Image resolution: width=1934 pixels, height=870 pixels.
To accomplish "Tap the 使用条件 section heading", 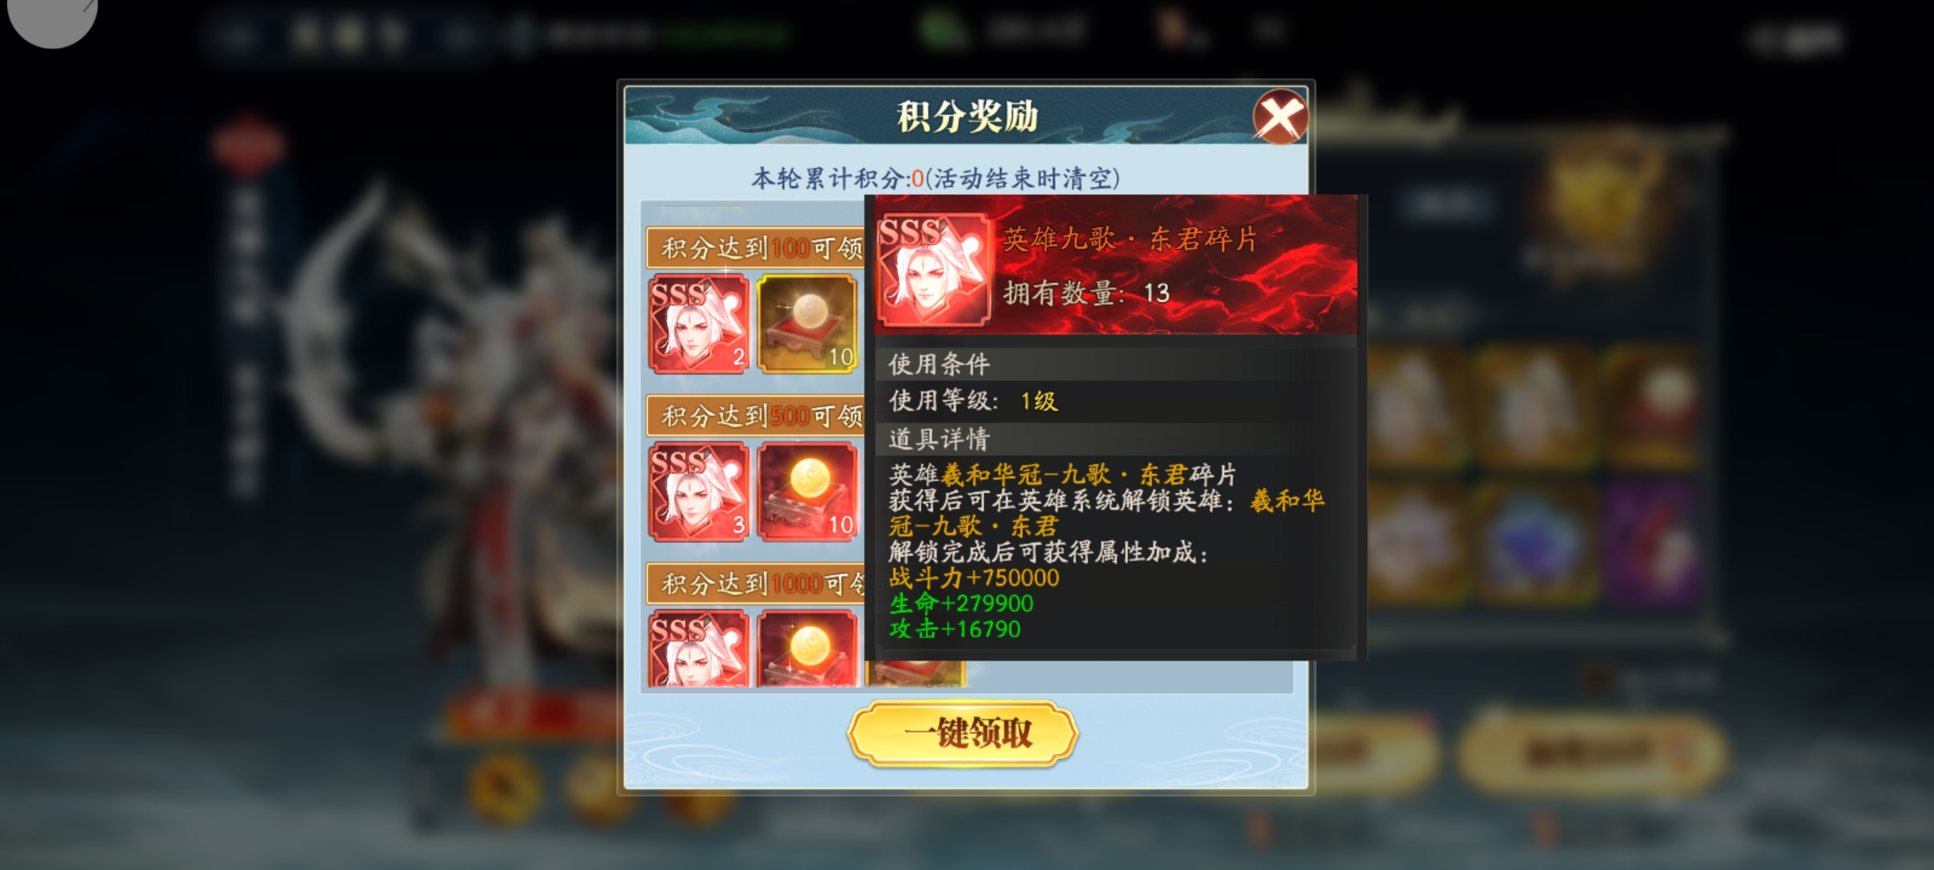I will pyautogui.click(x=939, y=364).
